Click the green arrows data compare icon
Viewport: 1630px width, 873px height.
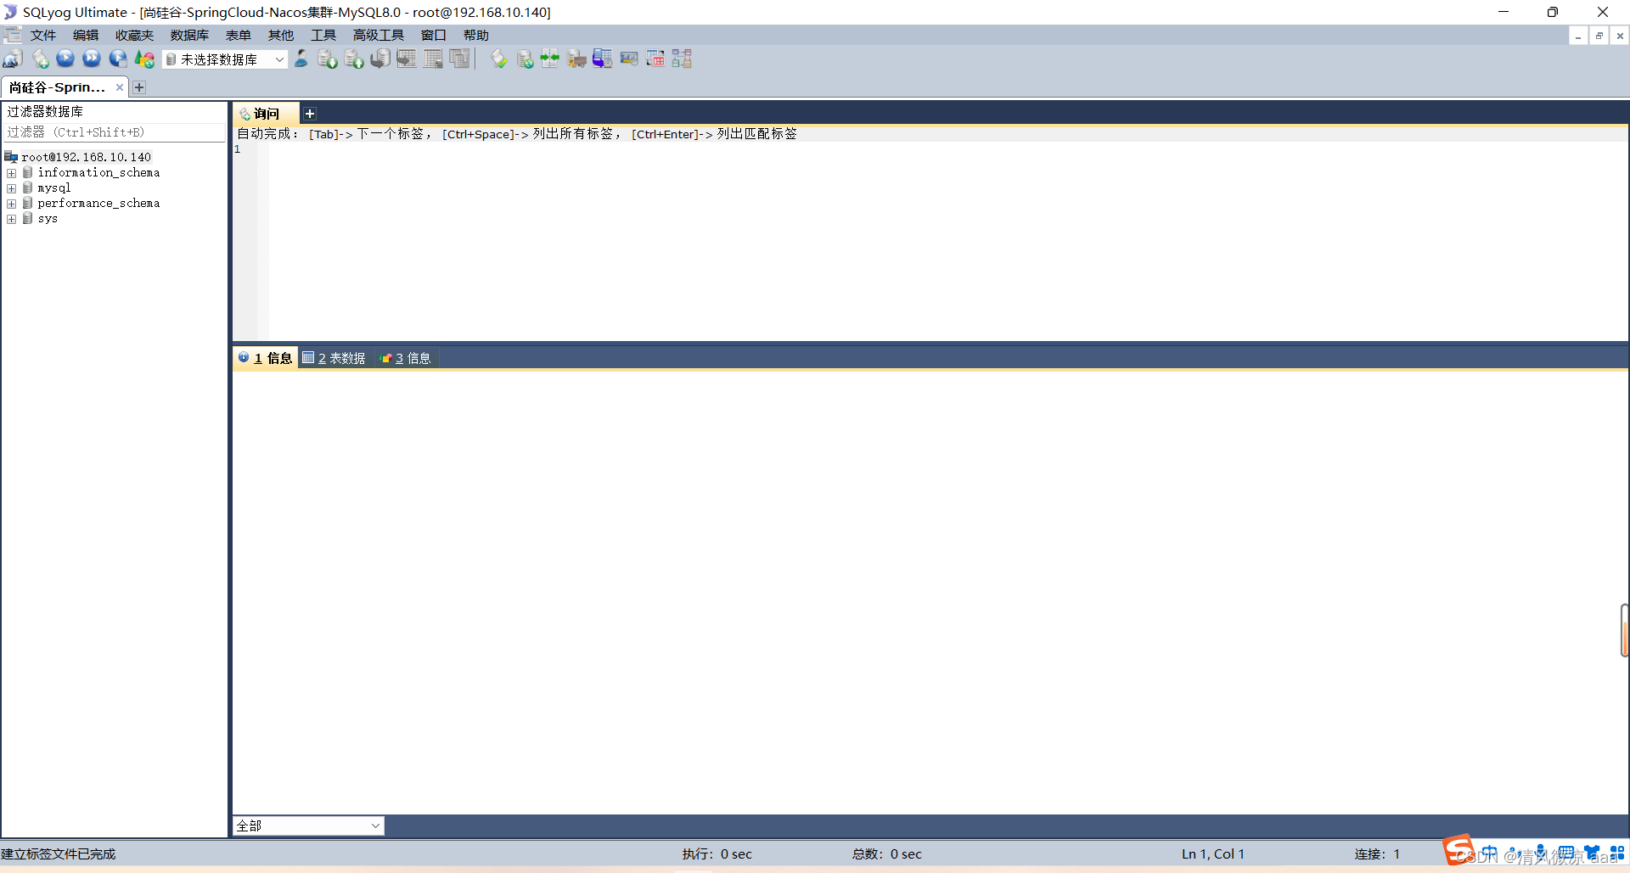[550, 59]
